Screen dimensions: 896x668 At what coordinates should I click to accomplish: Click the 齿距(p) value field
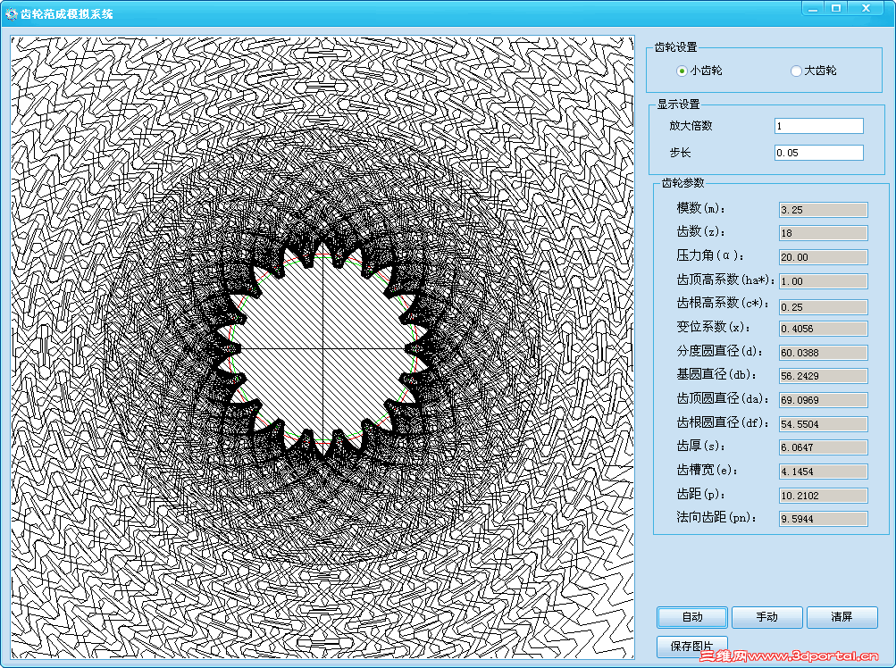pos(824,496)
